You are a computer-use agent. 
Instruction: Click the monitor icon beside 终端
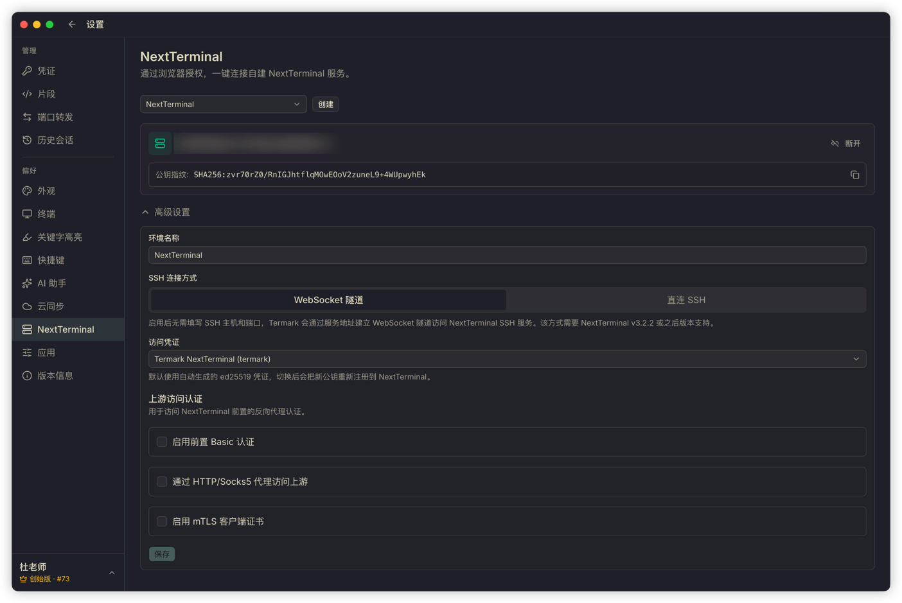[27, 214]
